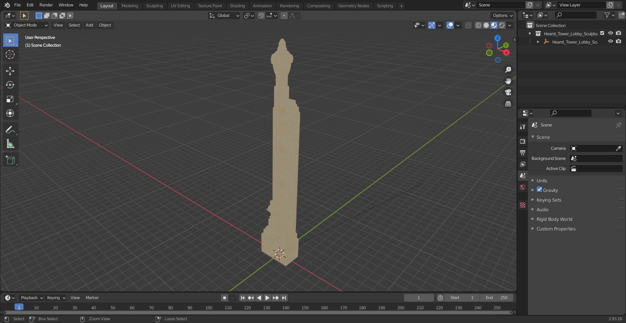Click the Zoom viewport magnifier icon
This screenshot has width=626, height=323.
[x=508, y=70]
